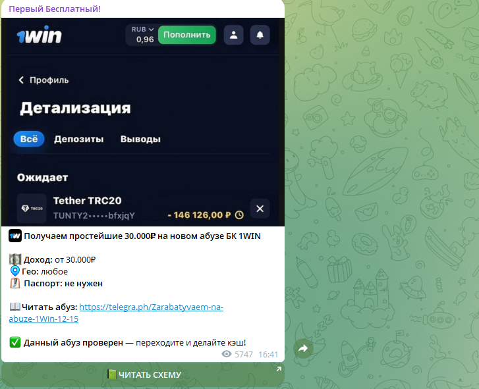Click the 1win logo

click(x=39, y=35)
